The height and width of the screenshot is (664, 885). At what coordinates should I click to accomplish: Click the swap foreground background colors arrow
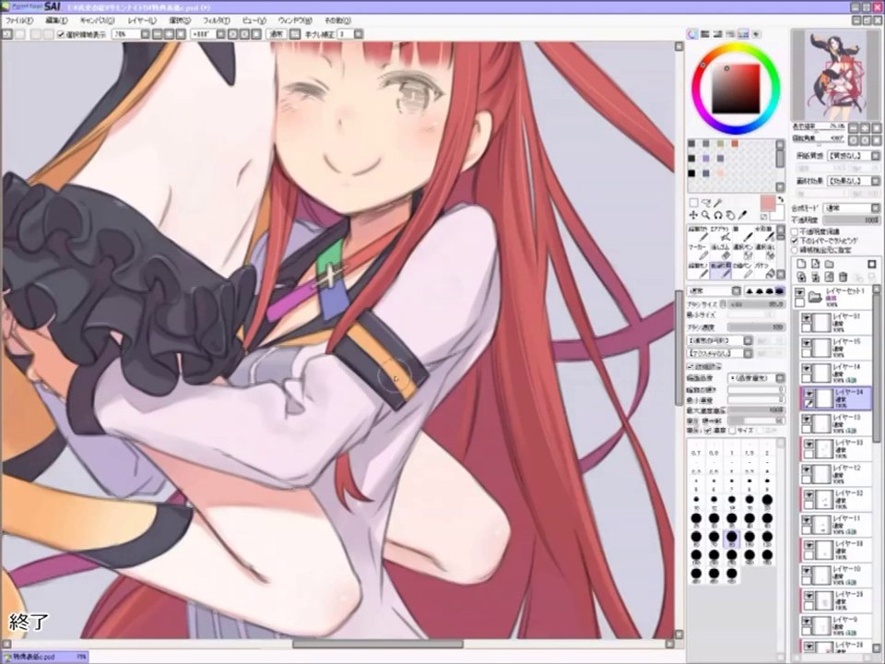tap(780, 199)
